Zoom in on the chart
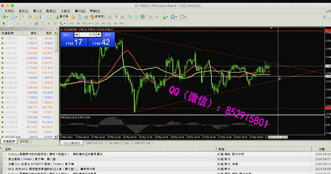The width and height of the screenshot is (331, 174). pyautogui.click(x=130, y=17)
